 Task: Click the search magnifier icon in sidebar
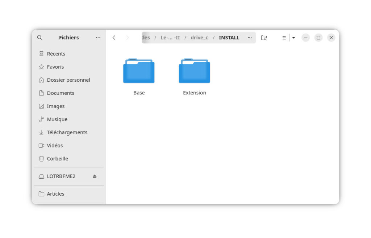tap(40, 38)
